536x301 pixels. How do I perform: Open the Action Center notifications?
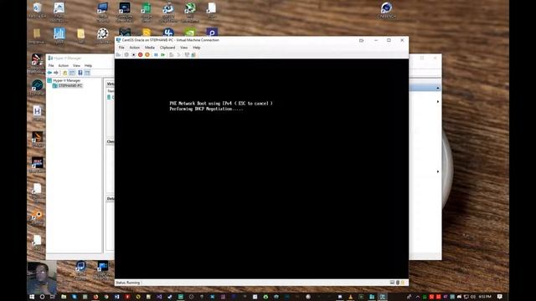500,297
